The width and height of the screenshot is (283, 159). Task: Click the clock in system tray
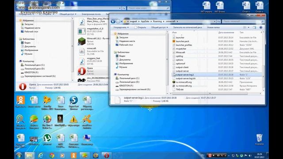[x=260, y=156]
